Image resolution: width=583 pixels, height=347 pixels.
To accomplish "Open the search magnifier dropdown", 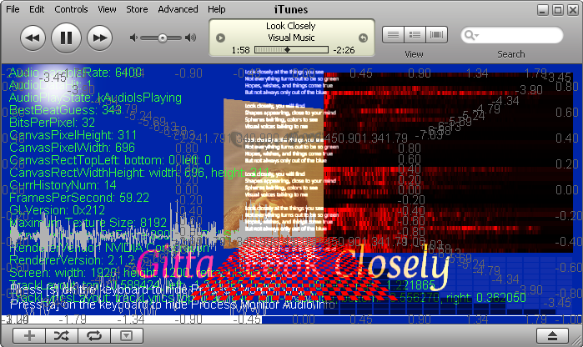I will [471, 35].
